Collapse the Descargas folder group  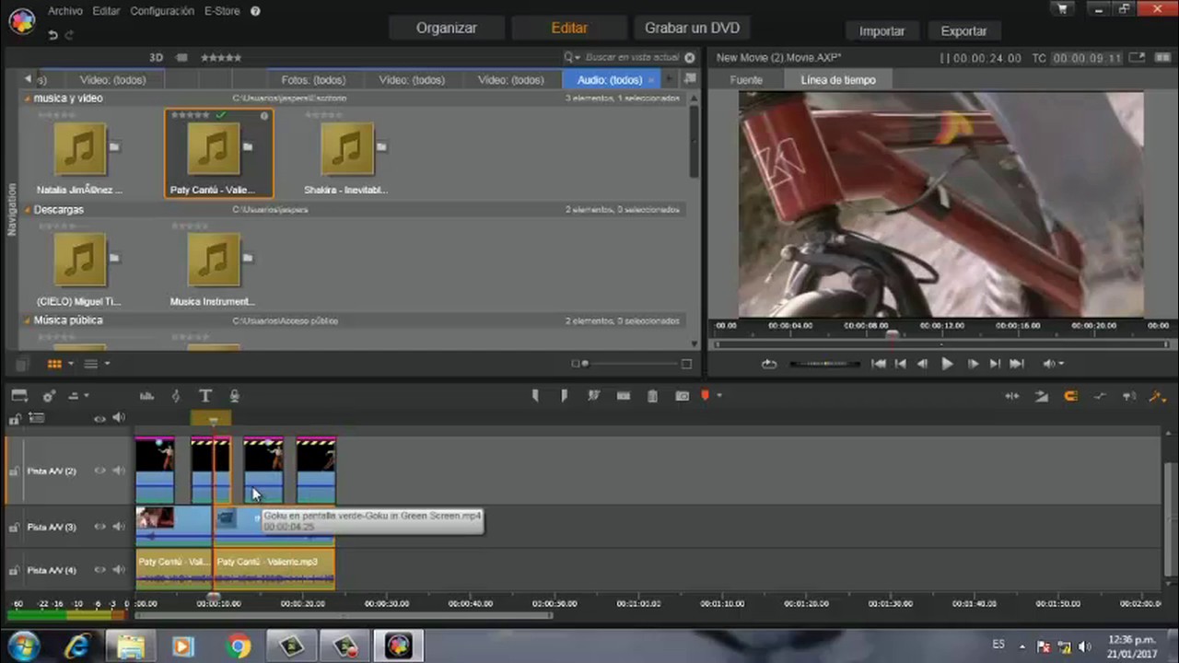(x=28, y=210)
